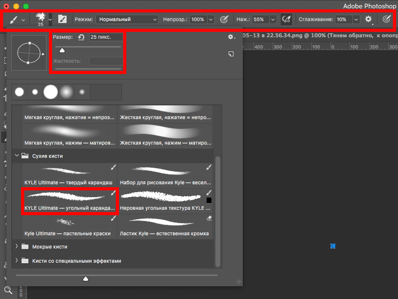This screenshot has height=299, width=398.
Task: Click the brush angle and roundness preview
Action: (29, 53)
